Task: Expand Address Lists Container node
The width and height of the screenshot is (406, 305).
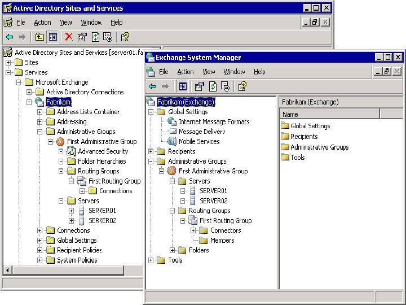Action: pyautogui.click(x=39, y=112)
